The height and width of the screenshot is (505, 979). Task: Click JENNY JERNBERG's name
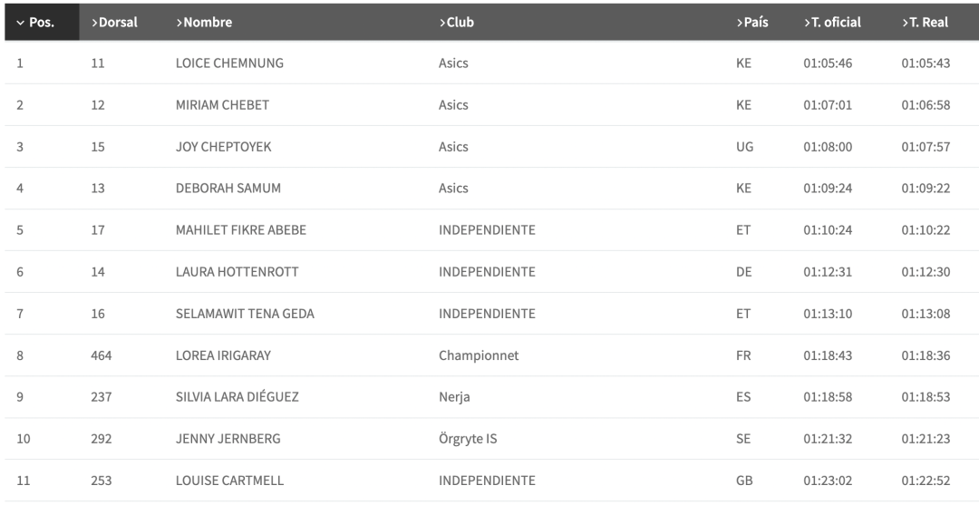[228, 439]
